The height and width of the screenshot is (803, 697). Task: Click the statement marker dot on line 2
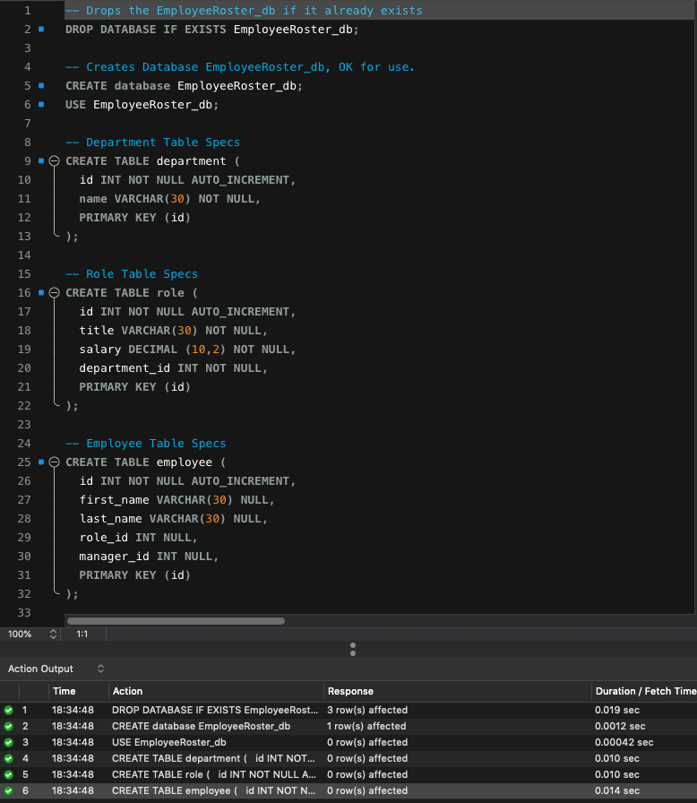coord(41,30)
